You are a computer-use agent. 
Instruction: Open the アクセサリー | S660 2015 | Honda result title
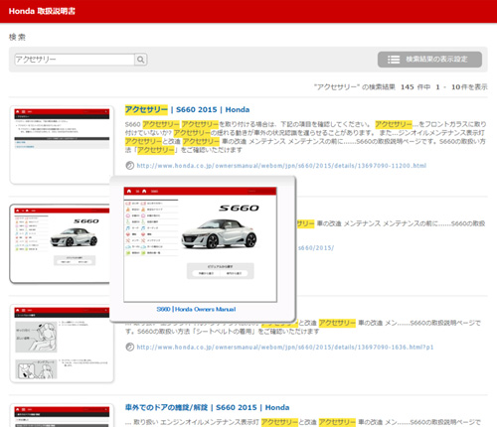[187, 109]
